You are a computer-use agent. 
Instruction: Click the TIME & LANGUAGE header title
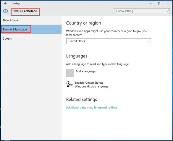pos(25,11)
